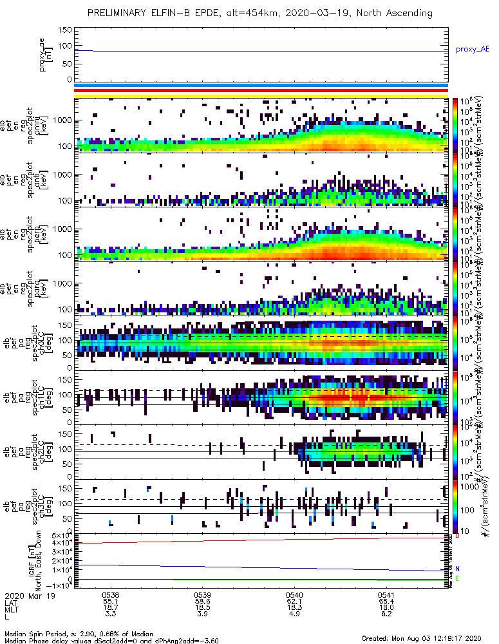The image size is (499, 644).
Task: Click the blue 'N' IGRF legend letter
Action: (458, 569)
